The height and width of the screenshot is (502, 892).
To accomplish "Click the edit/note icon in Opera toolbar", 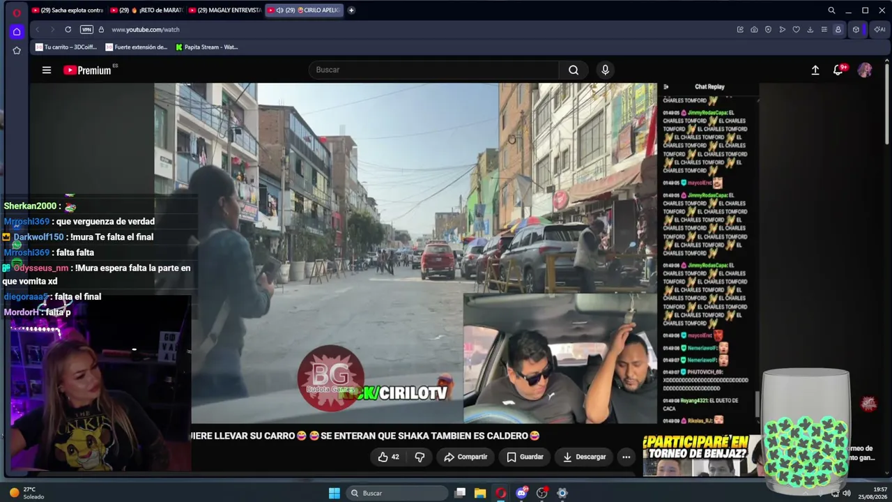I will point(740,29).
